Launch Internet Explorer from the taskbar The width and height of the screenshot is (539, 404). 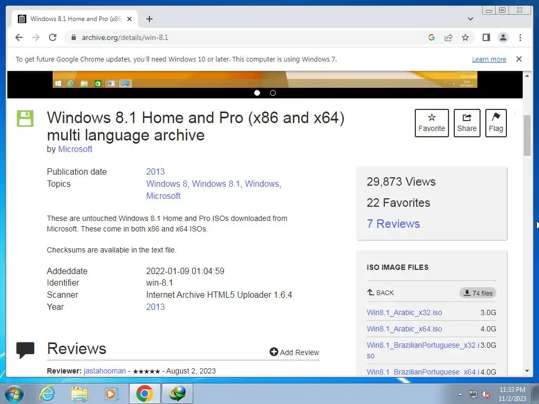tap(47, 393)
